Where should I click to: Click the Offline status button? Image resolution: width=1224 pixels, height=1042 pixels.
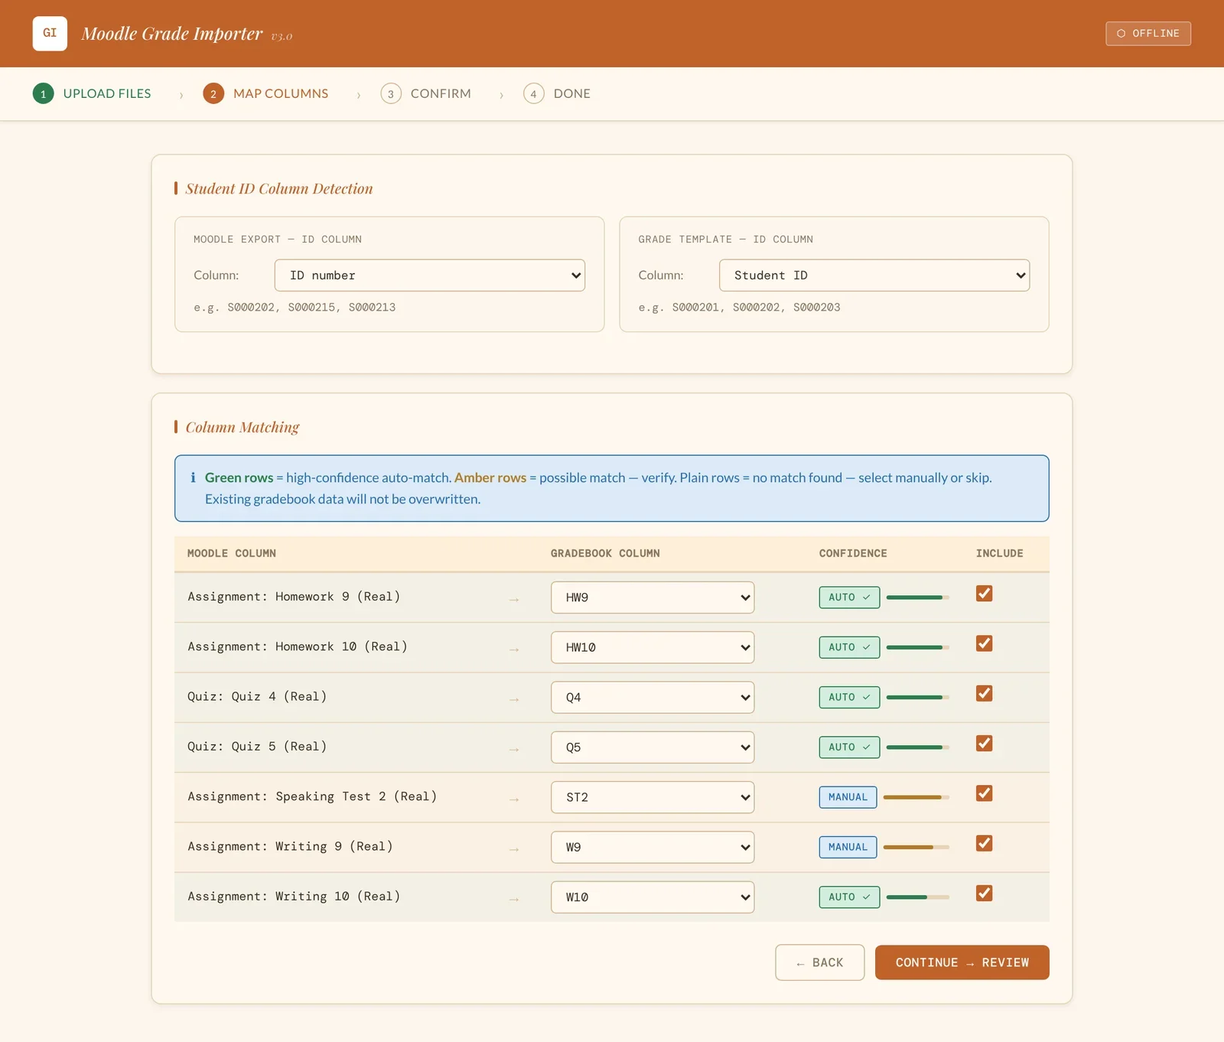point(1148,34)
